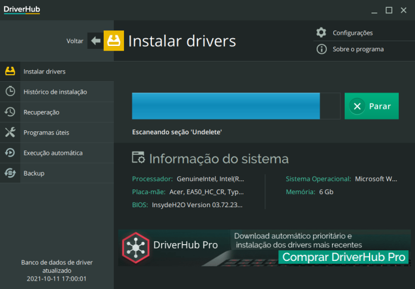Click the database update date 2021-10-11

coord(57,279)
